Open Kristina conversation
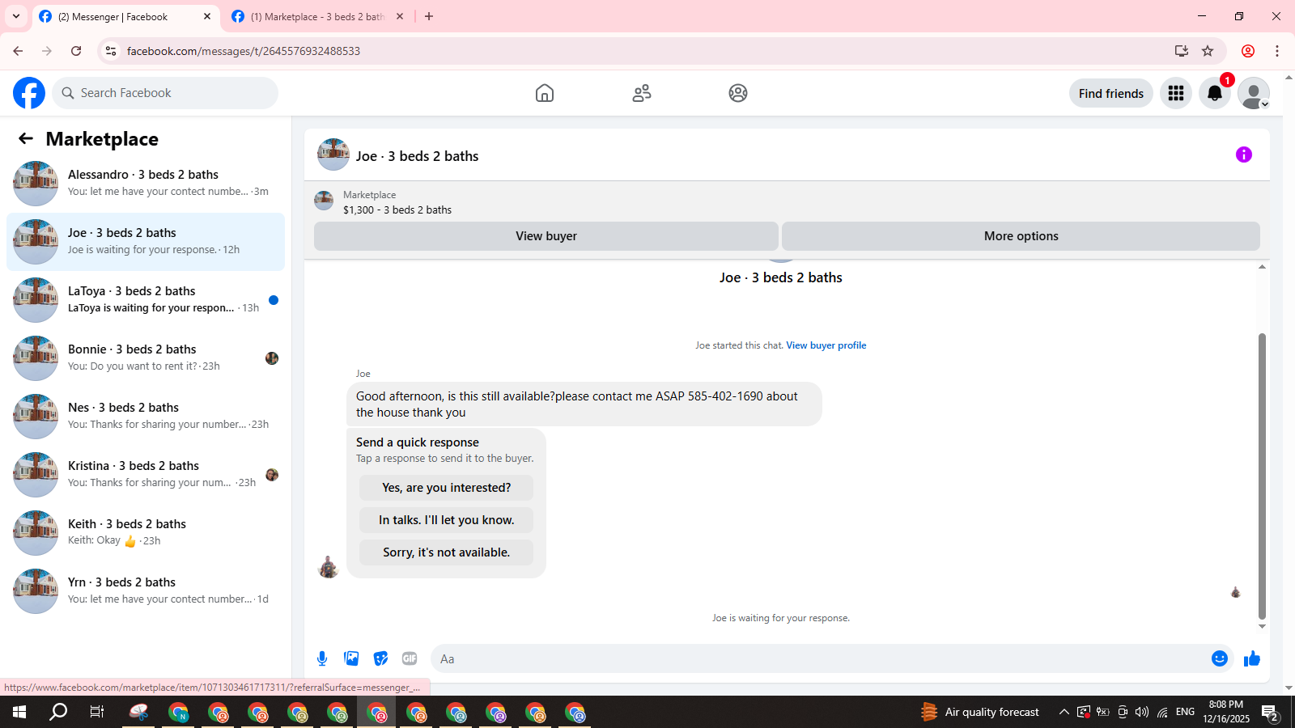 (x=146, y=475)
